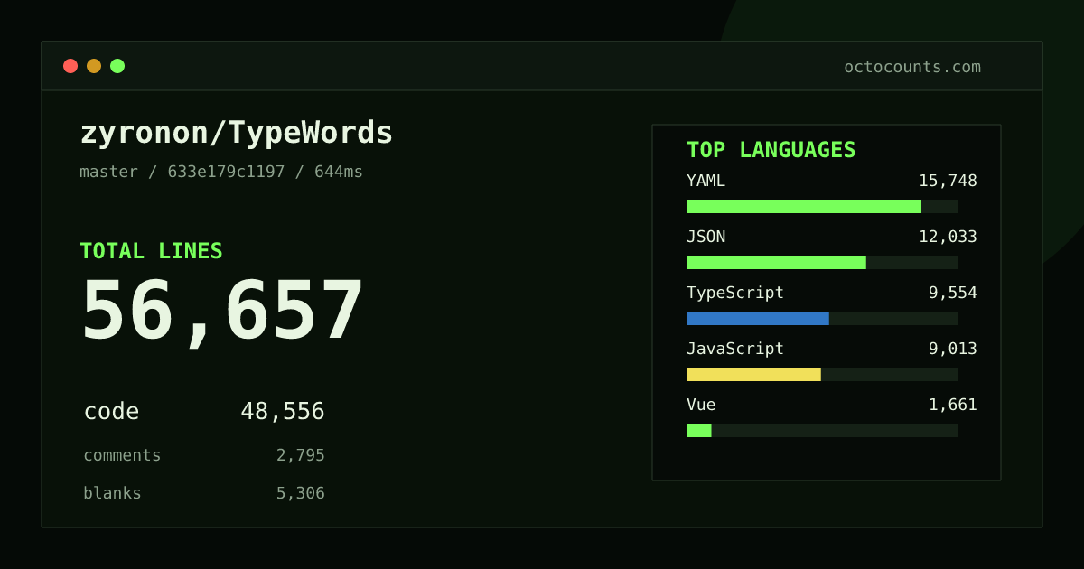Select the 56,657 total lines value
Viewport: 1084px width, 569px height.
click(222, 312)
